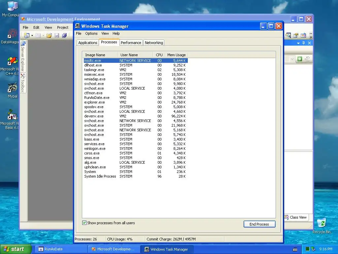The image size is (338, 254).
Task: Click the 9:16 PM system clock
Action: point(326,249)
